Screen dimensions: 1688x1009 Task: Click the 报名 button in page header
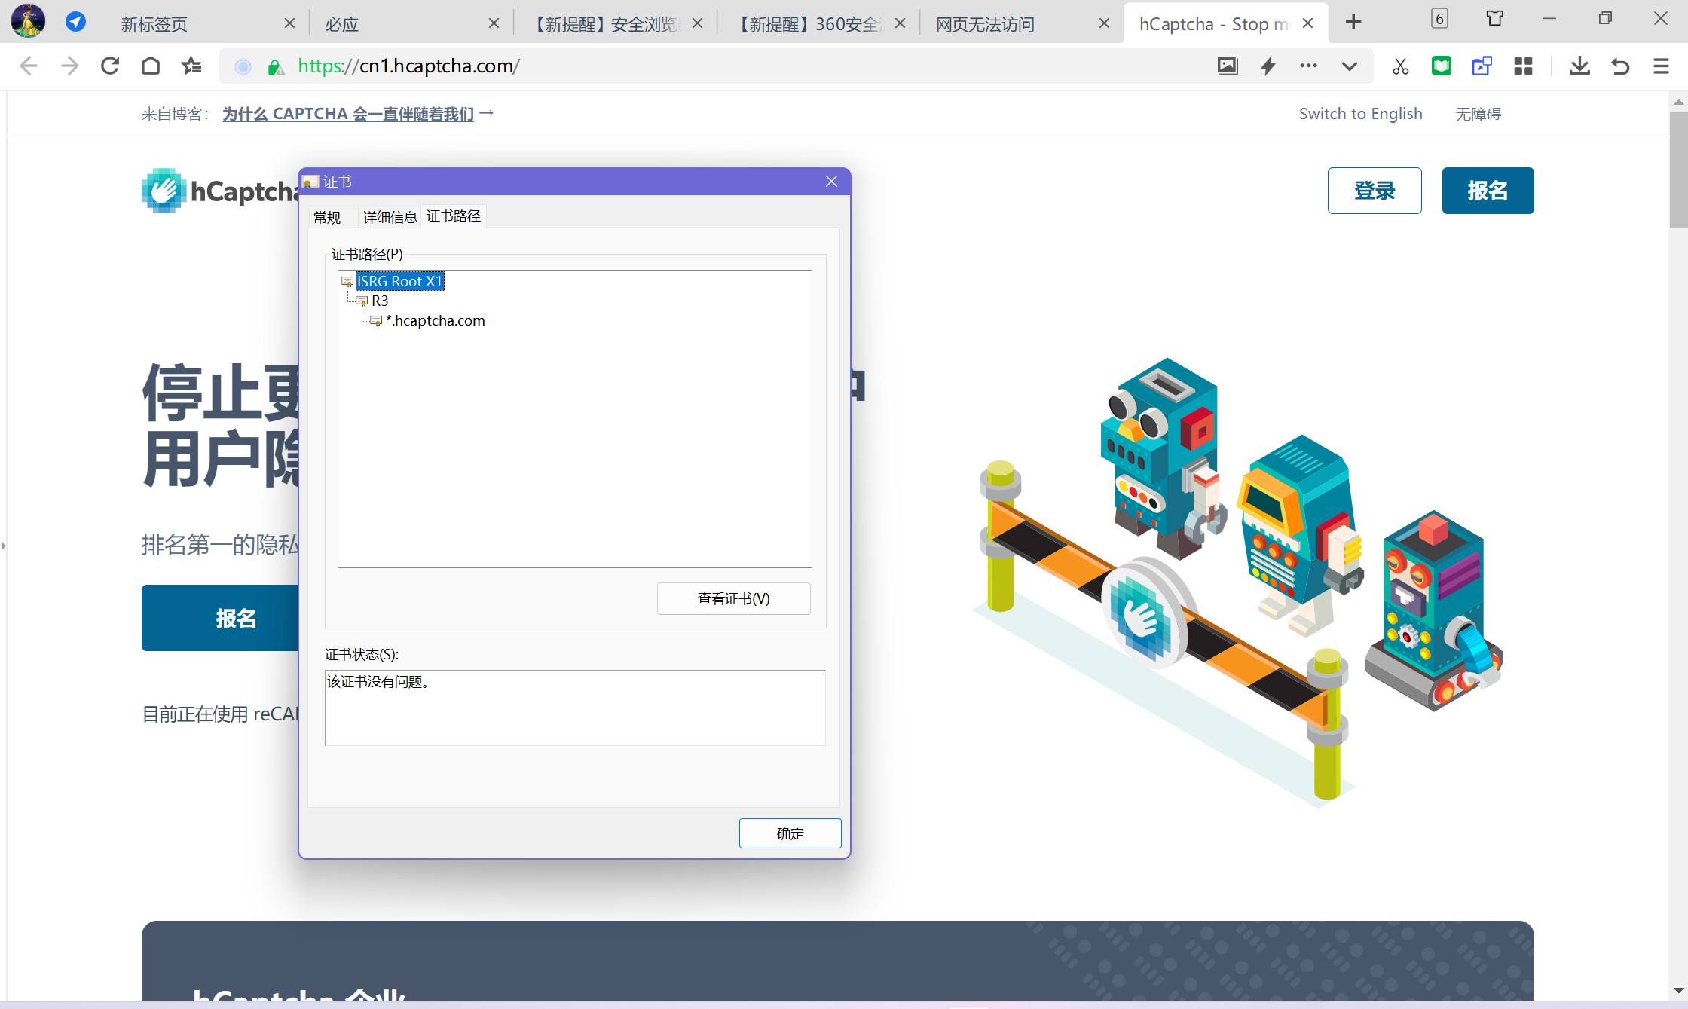(1488, 191)
